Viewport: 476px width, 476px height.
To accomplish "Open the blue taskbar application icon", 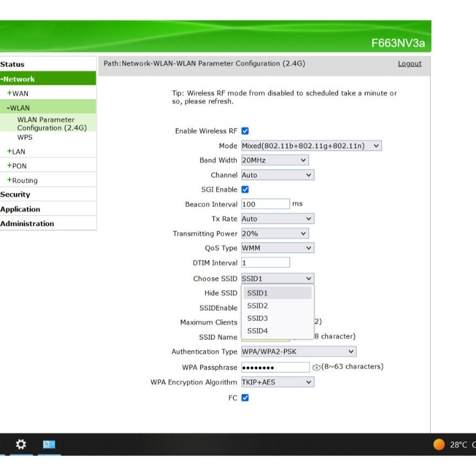I will click(x=49, y=444).
